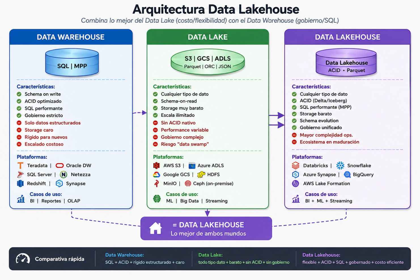Screen dimensions: 420x280
Task: Click the S3 | GCS | ADLS green disk
Action: point(208,62)
